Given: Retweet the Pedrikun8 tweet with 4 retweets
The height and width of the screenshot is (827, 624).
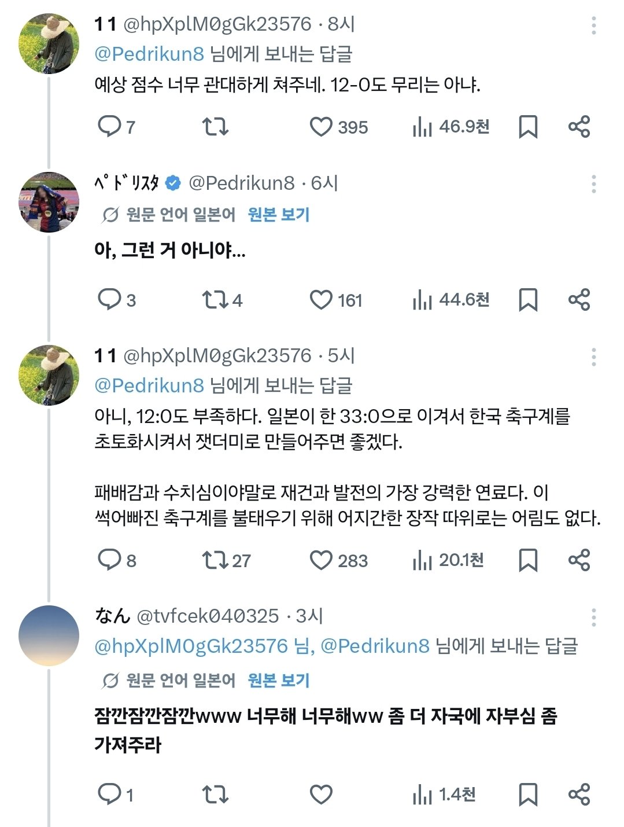Looking at the screenshot, I should [215, 300].
